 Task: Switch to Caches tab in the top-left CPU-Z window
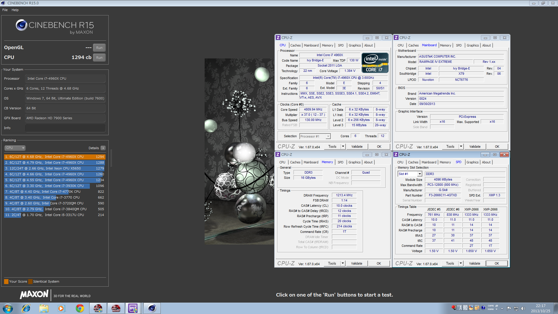click(x=295, y=45)
